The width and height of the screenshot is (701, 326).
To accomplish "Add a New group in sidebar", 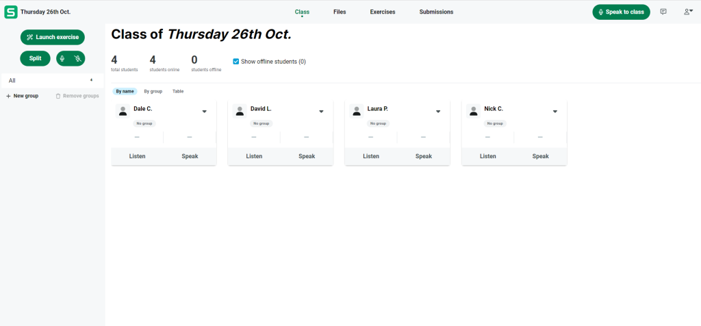I will coord(23,96).
